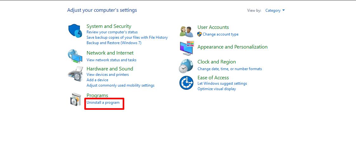Click the User Accounts people icon
Viewport: 356px width, 165px height.
pos(186,32)
